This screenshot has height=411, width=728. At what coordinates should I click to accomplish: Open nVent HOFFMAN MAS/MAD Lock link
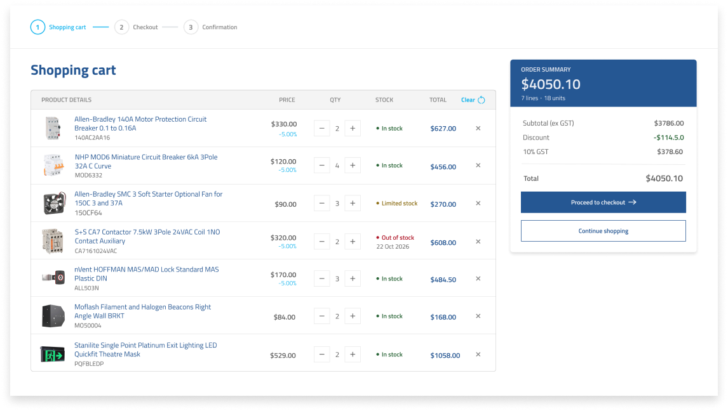pyautogui.click(x=146, y=274)
